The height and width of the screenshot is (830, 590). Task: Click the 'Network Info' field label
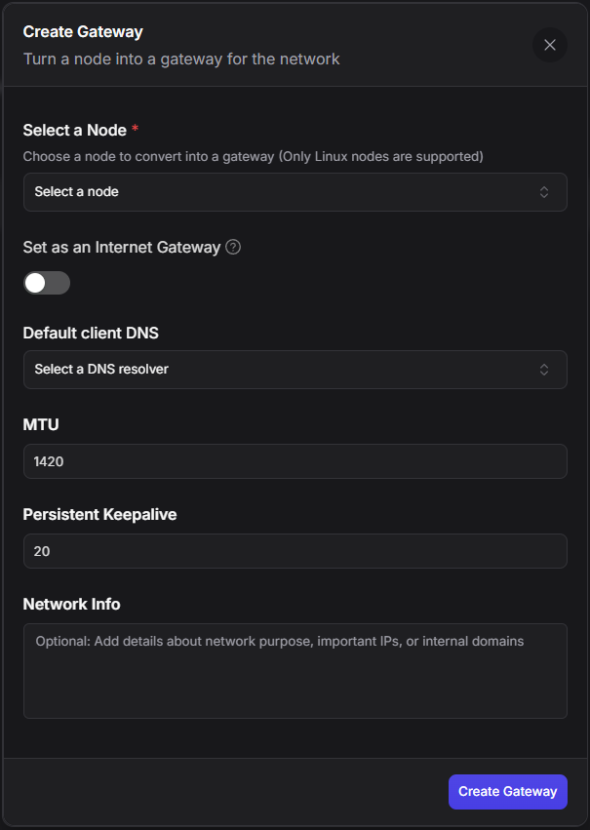point(71,605)
